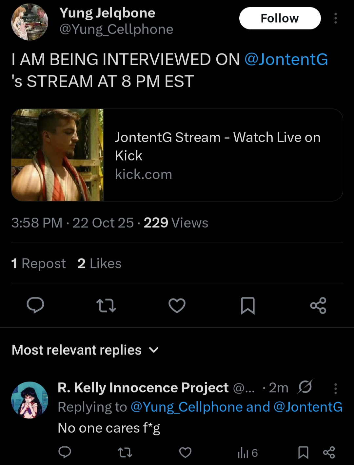Repost the reply comment
This screenshot has width=354, height=465.
(x=125, y=453)
